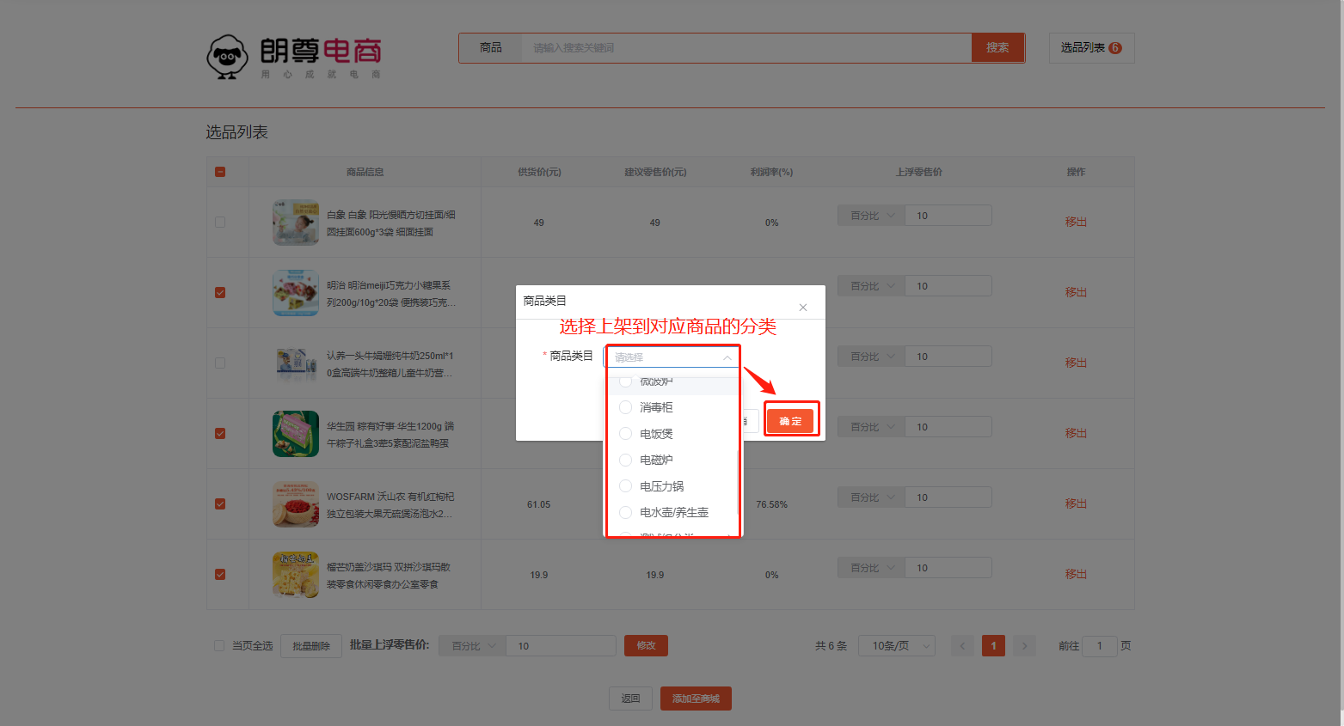Close the 商品类目 dialog
1344x726 pixels.
pyautogui.click(x=802, y=308)
